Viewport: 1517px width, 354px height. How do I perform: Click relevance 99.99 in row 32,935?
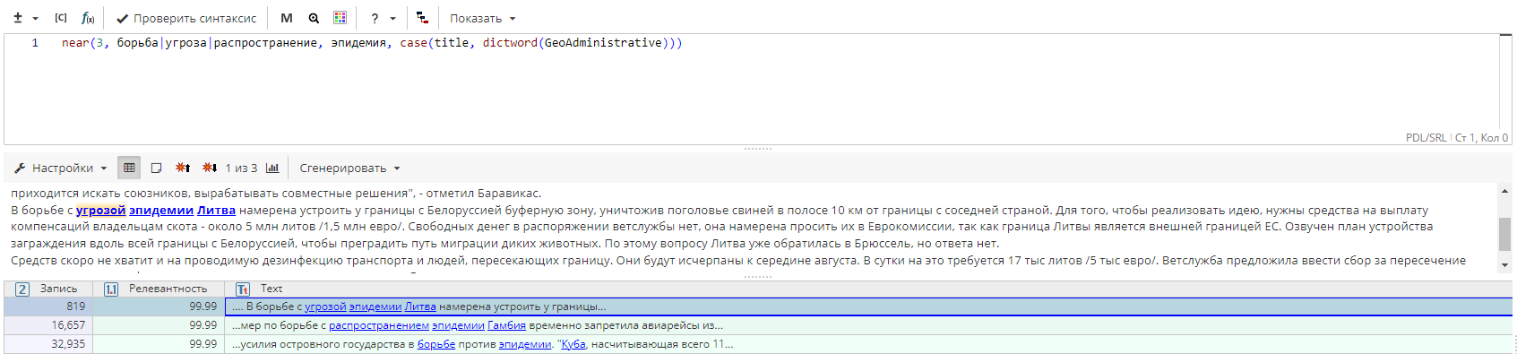pos(203,344)
